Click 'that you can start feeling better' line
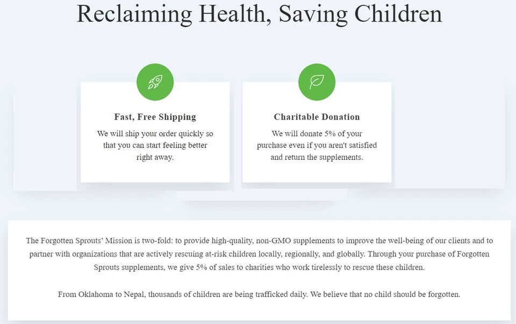Screen dimensions: 516x324 pos(155,145)
